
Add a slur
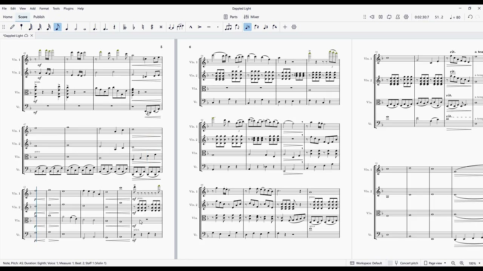[x=180, y=27]
